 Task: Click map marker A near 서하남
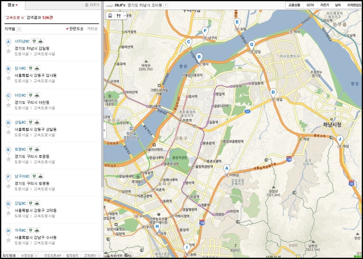pyautogui.click(x=227, y=168)
